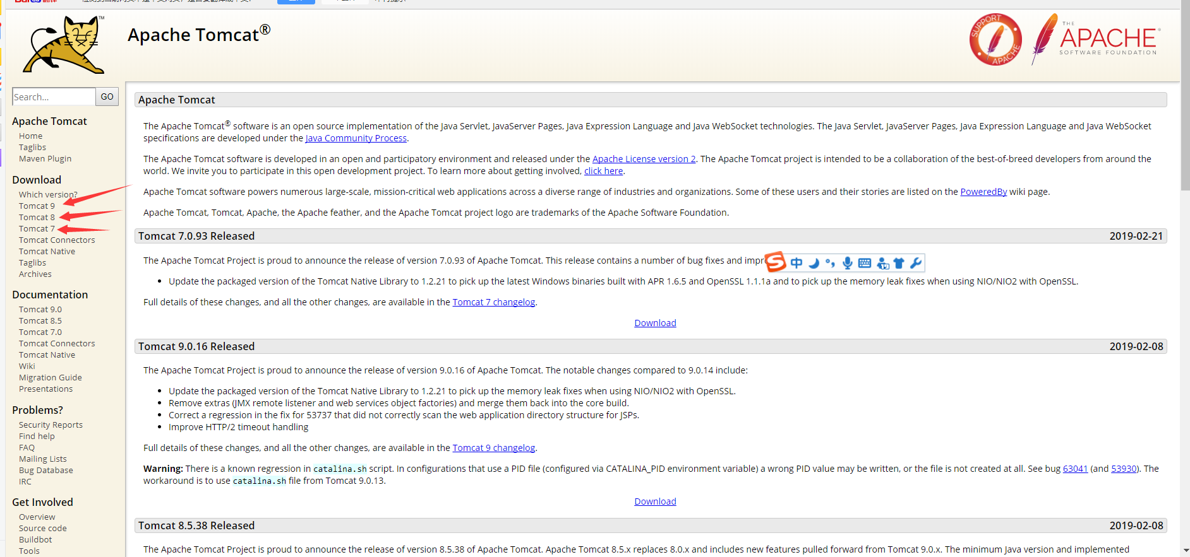The image size is (1190, 557).
Task: Open the Sogou skin t-shirt icon
Action: [899, 263]
